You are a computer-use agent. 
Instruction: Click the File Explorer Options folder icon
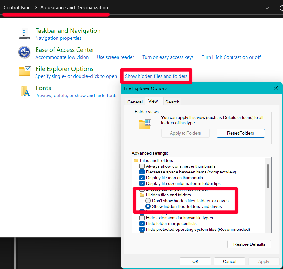25,71
